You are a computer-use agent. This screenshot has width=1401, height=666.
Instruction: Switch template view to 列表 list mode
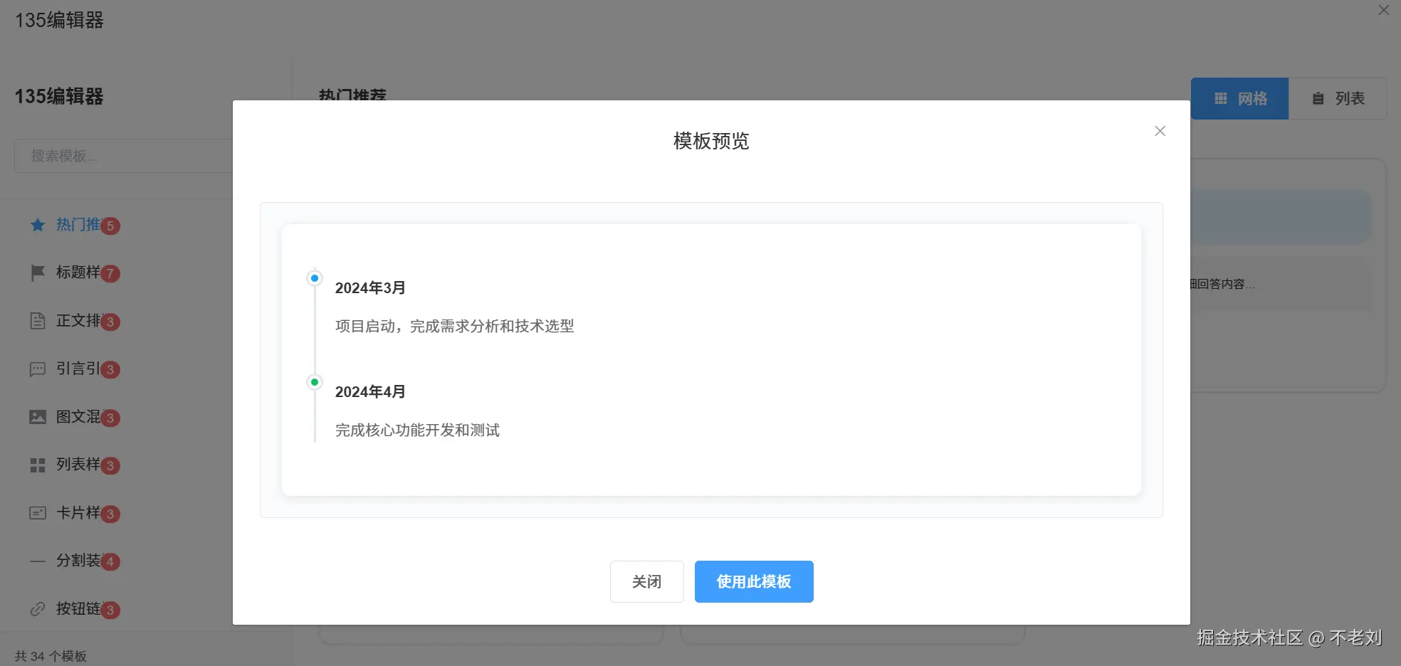tap(1338, 98)
